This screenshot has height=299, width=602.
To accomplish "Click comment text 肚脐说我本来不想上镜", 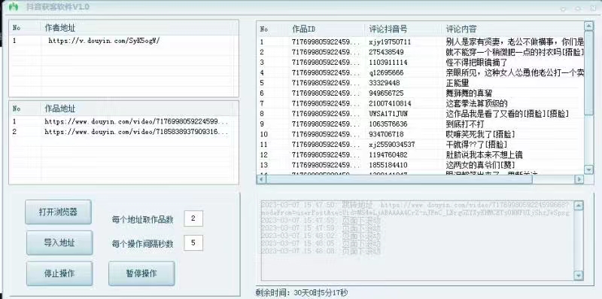I will pyautogui.click(x=485, y=155).
